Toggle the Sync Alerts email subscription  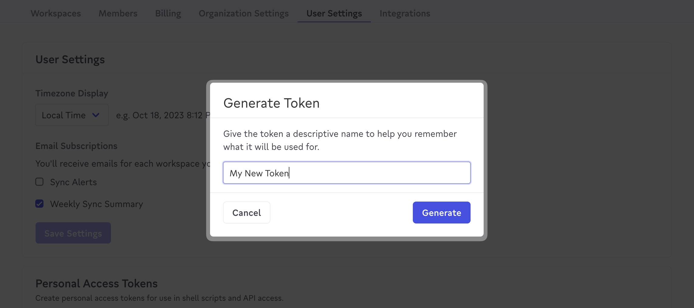tap(39, 182)
